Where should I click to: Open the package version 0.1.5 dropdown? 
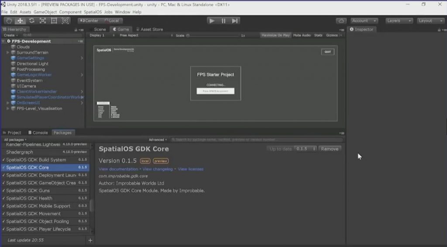(x=305, y=149)
